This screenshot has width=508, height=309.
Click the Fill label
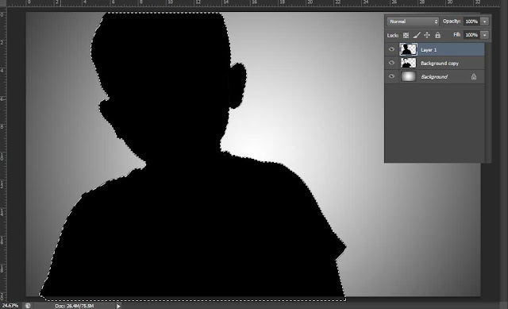[x=457, y=34]
